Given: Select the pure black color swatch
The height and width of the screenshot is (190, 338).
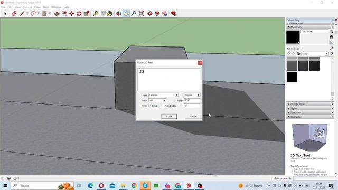Looking at the screenshot, I should coord(292,77).
